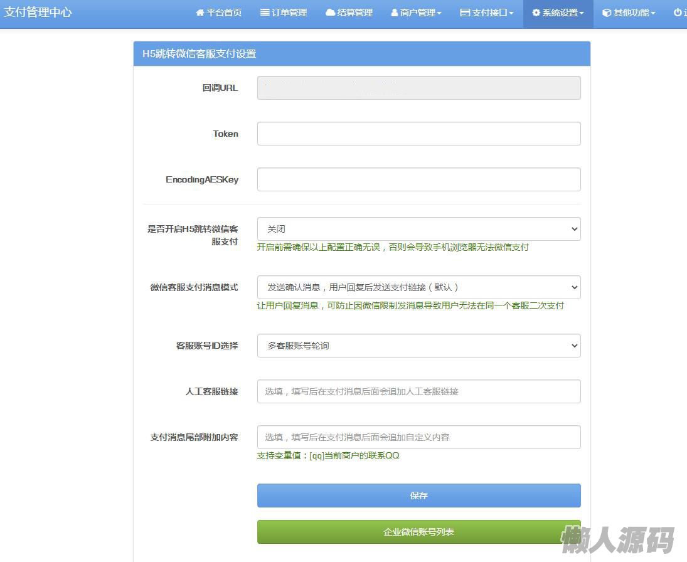Screen dimensions: 687x562
Task: Click the gear icon beside 系统设置
Action: pos(536,13)
